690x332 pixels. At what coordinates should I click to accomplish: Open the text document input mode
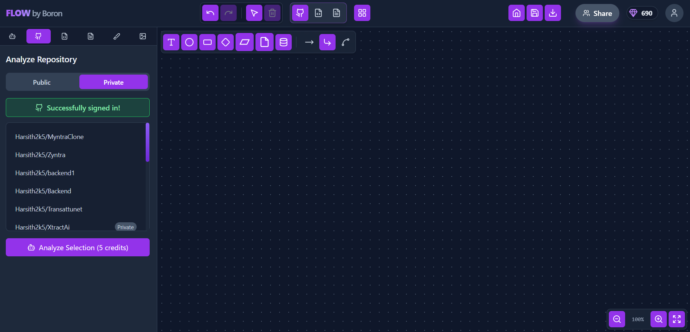pyautogui.click(x=336, y=13)
